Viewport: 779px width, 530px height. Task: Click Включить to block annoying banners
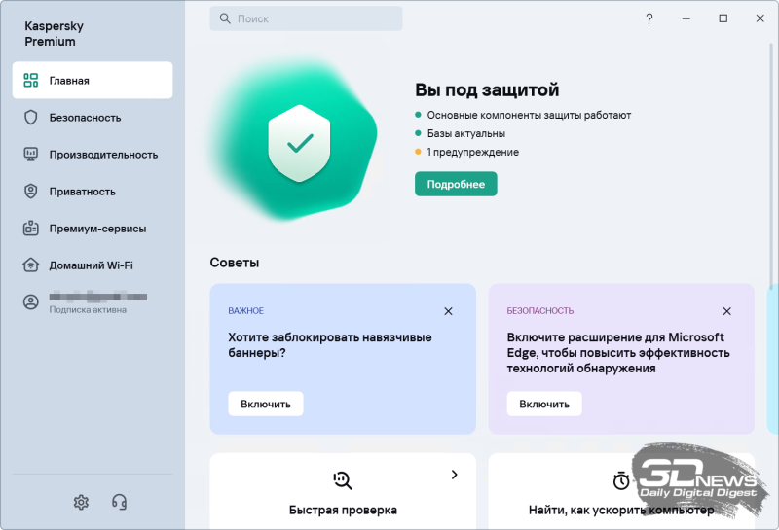(266, 404)
